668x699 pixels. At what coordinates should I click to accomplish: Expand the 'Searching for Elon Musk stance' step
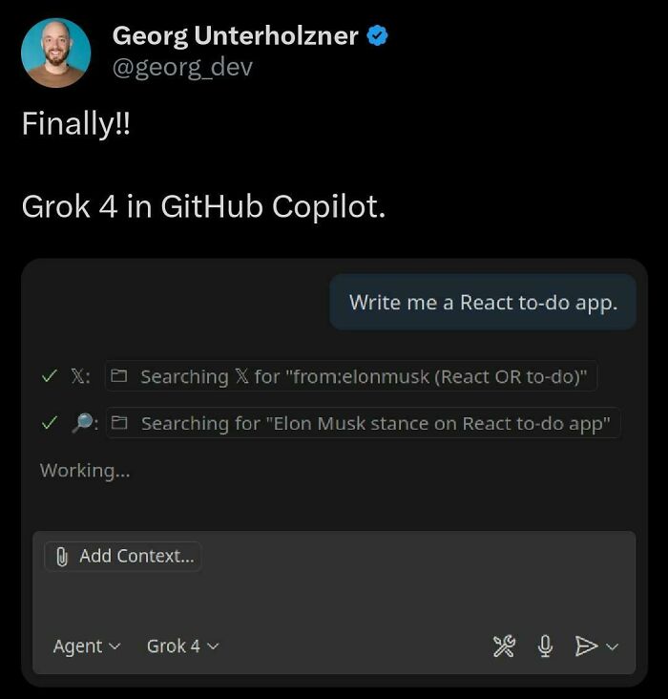click(x=375, y=423)
